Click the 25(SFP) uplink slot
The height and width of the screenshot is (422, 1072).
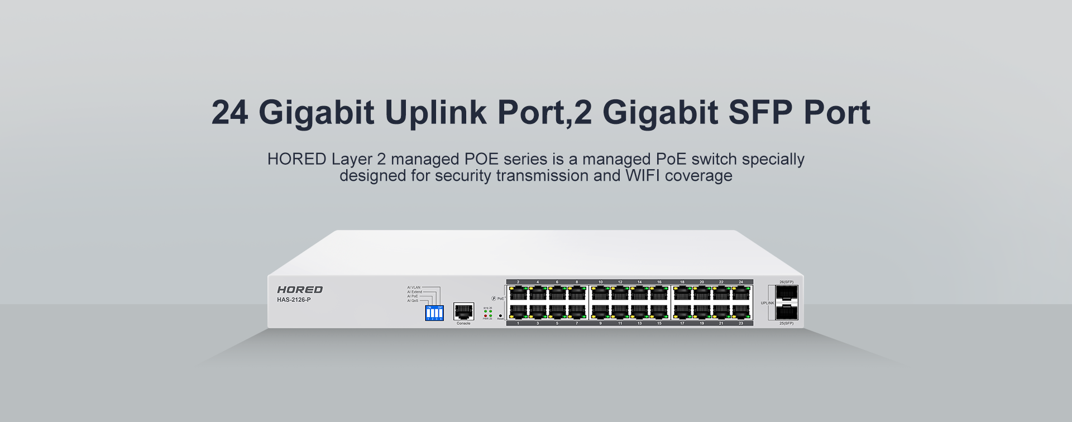coord(787,311)
